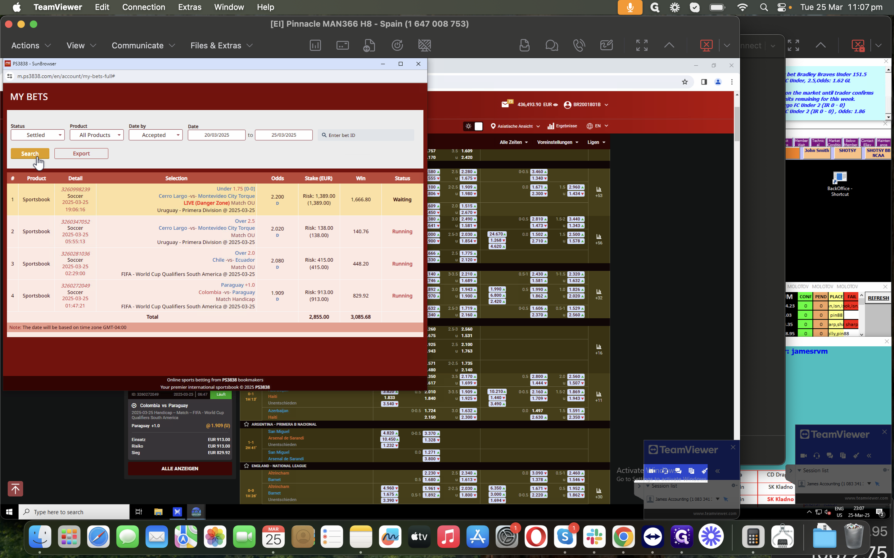Favorite England National League with star
Viewport: 894px width, 558px height.
(246, 466)
